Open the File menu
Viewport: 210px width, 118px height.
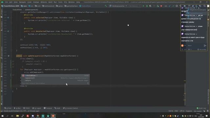click(7, 2)
